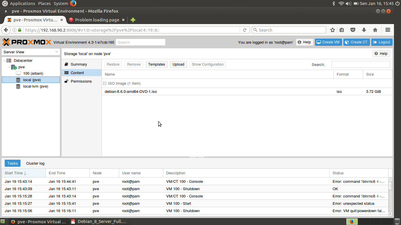
Task: Close the 'pve - Proxmox Virtu...' tab
Action: point(62,20)
